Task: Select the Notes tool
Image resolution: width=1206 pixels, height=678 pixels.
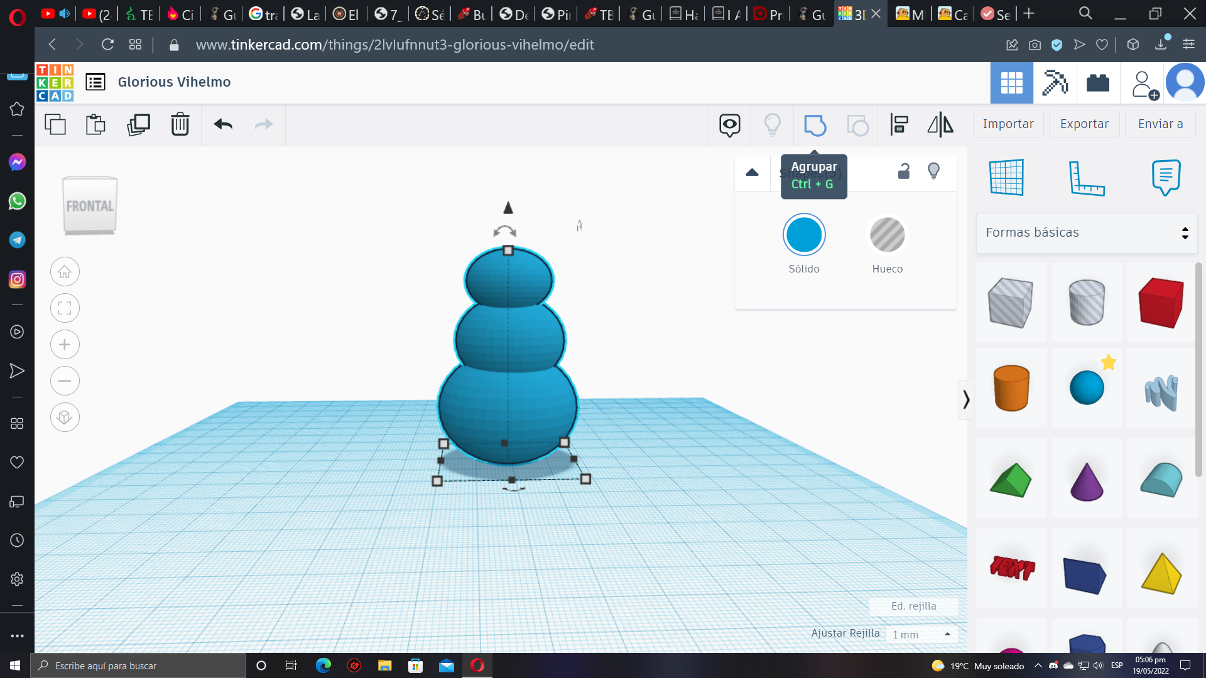Action: [1166, 178]
